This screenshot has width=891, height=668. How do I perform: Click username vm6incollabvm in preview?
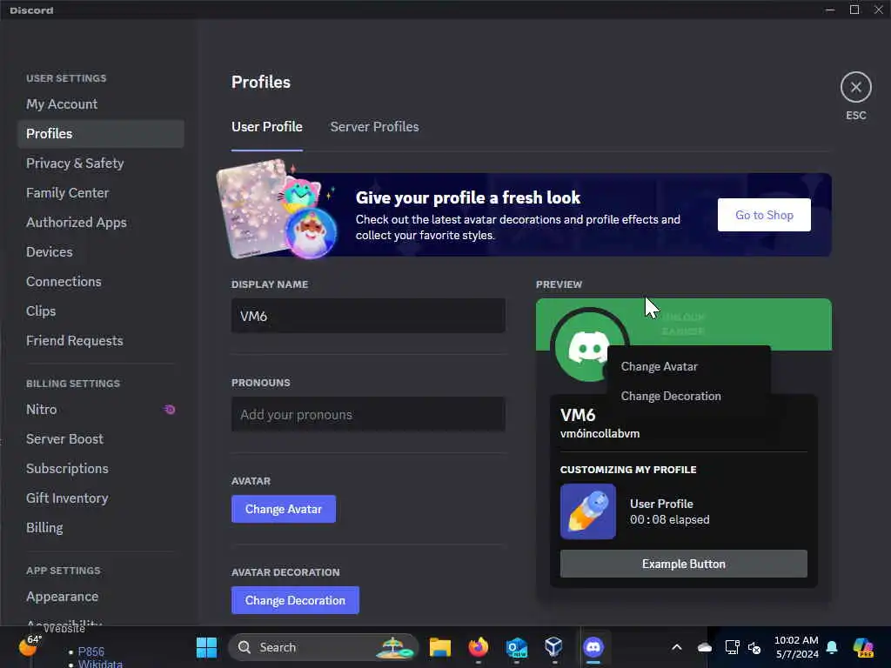(x=600, y=433)
